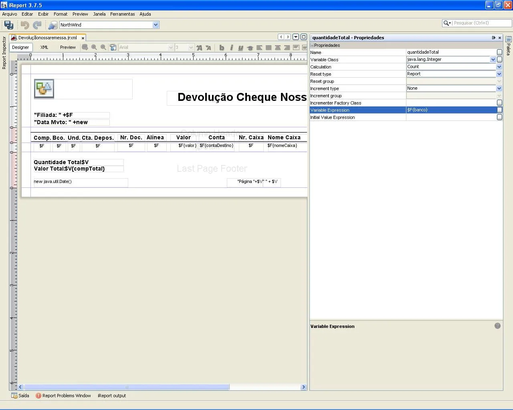Open the report datasources icon
This screenshot has height=410, width=513.
53,25
